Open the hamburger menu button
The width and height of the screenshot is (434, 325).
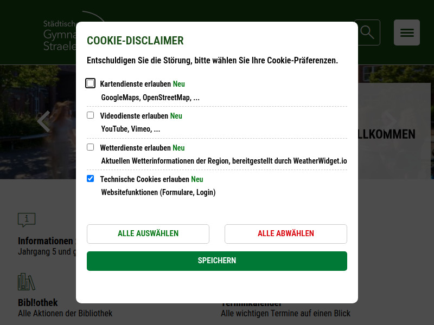pos(407,32)
